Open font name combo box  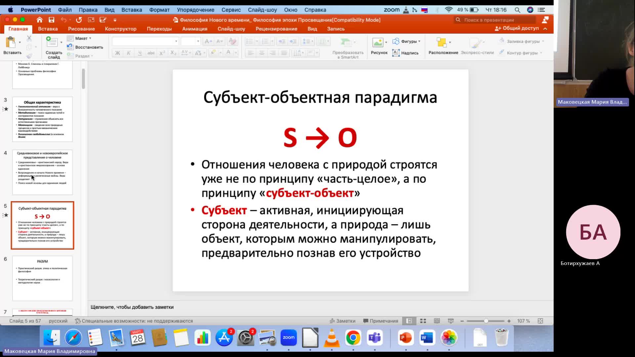[145, 41]
